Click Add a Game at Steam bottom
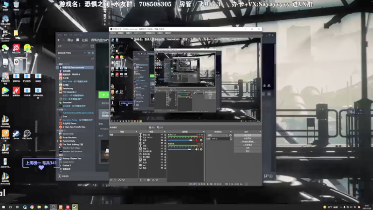 point(63,176)
